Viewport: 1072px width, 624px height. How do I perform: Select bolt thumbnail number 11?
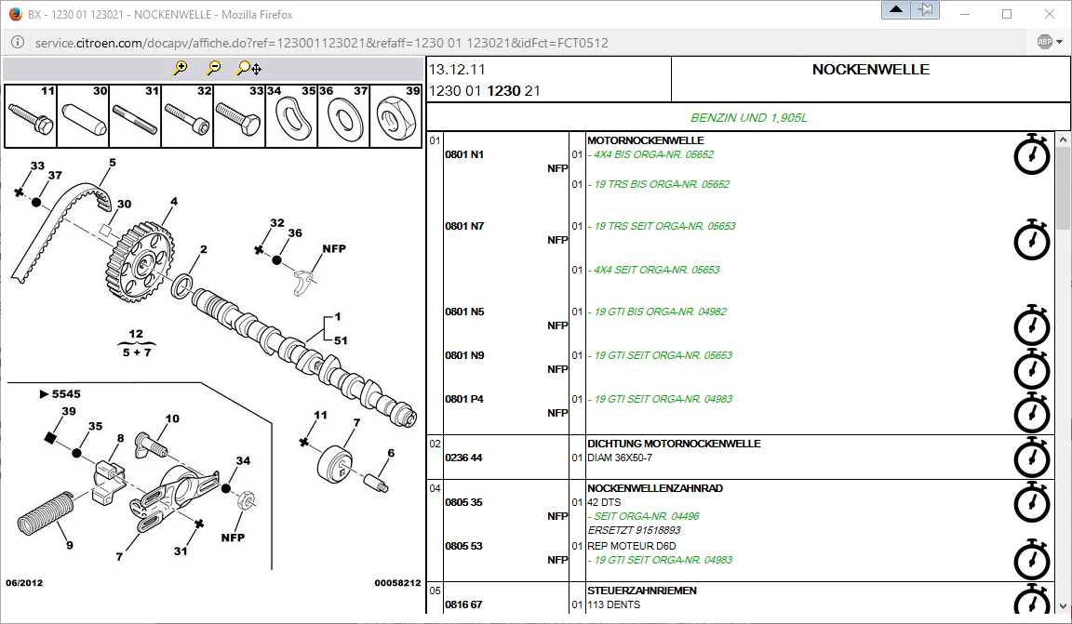point(31,116)
